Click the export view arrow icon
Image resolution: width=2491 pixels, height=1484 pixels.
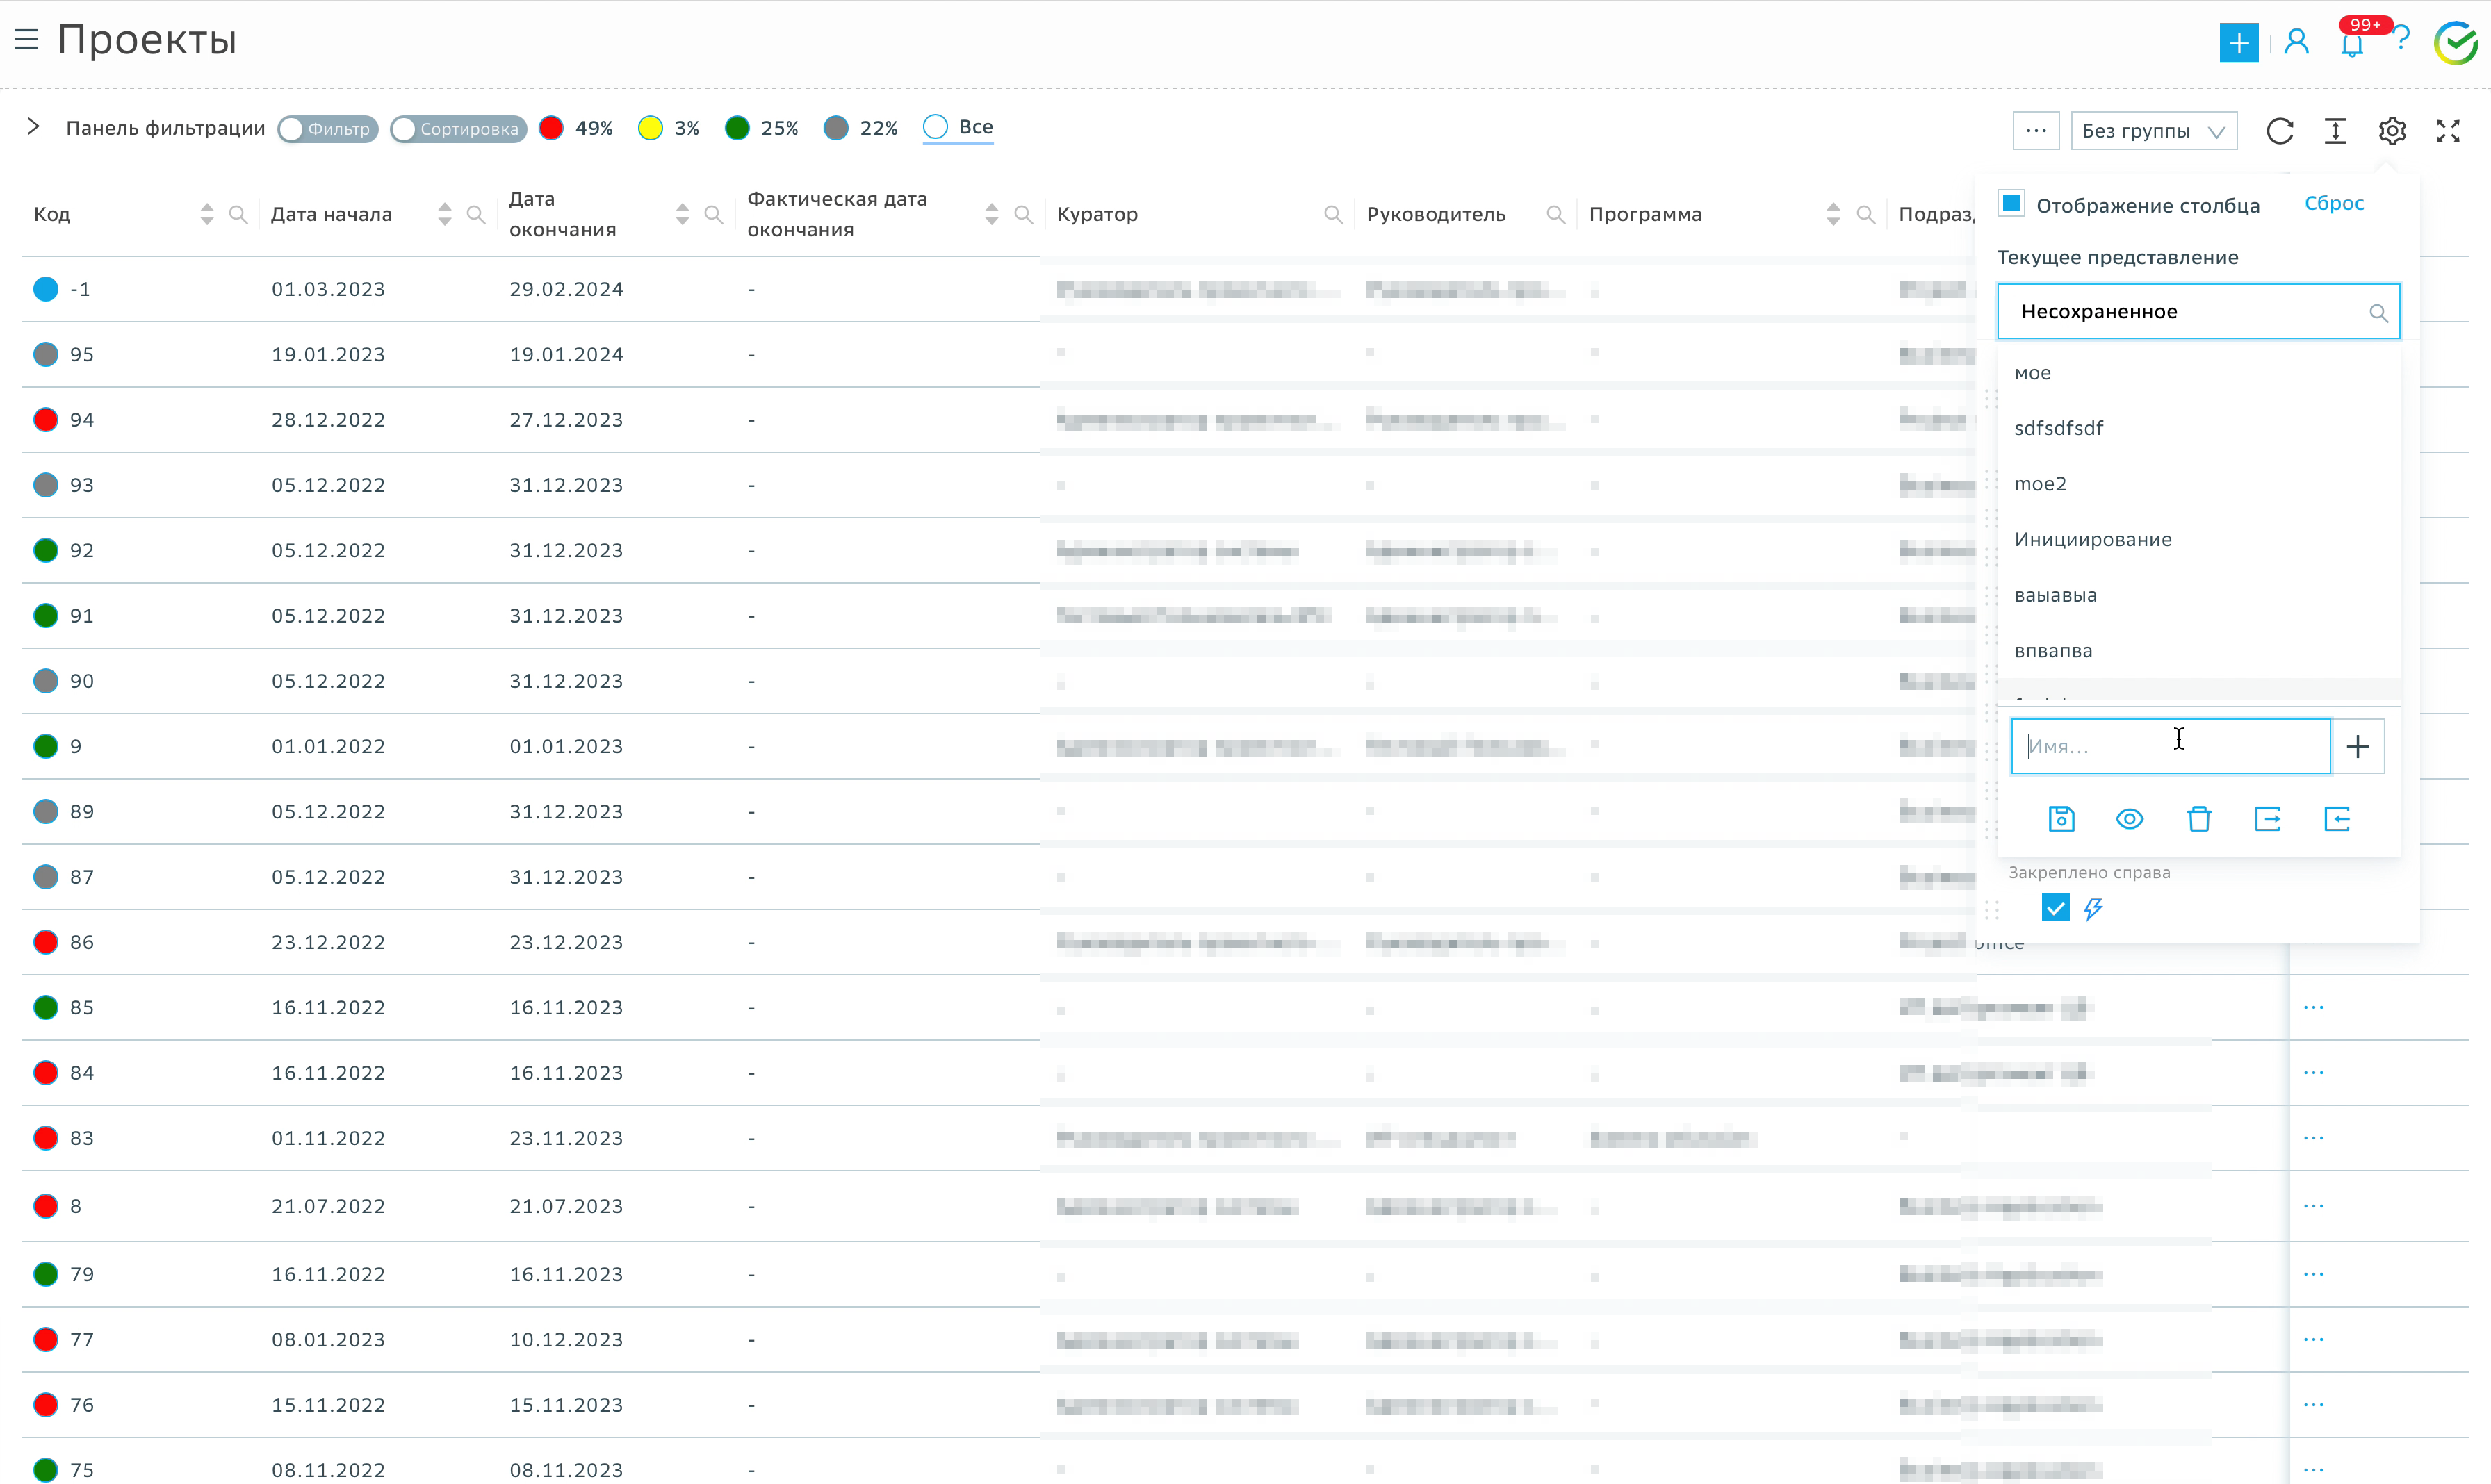2267,819
